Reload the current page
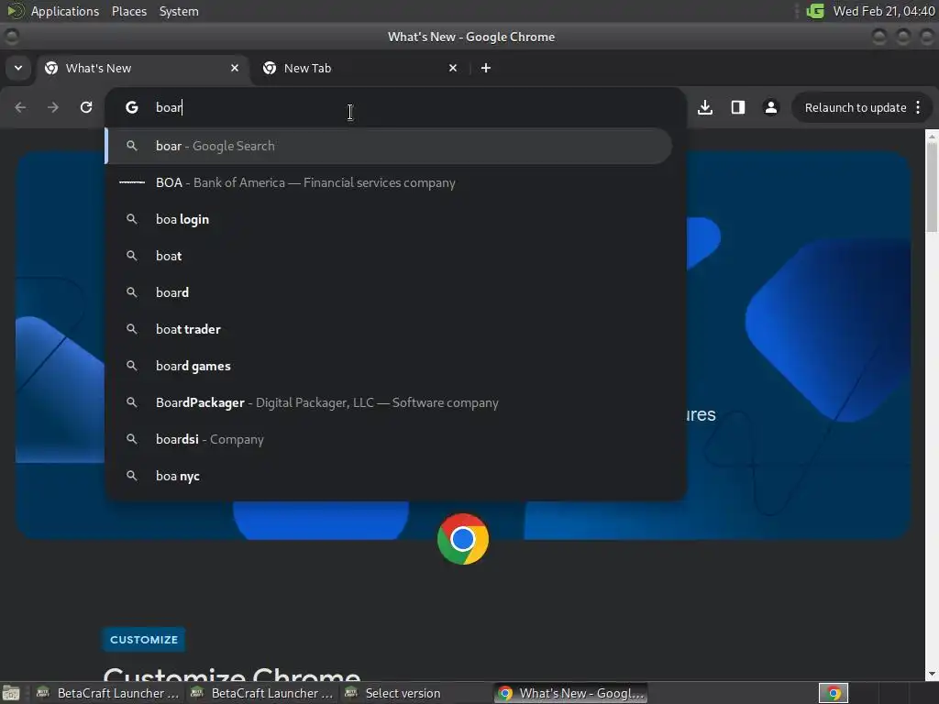Screen dimensions: 939x704 click(x=86, y=107)
